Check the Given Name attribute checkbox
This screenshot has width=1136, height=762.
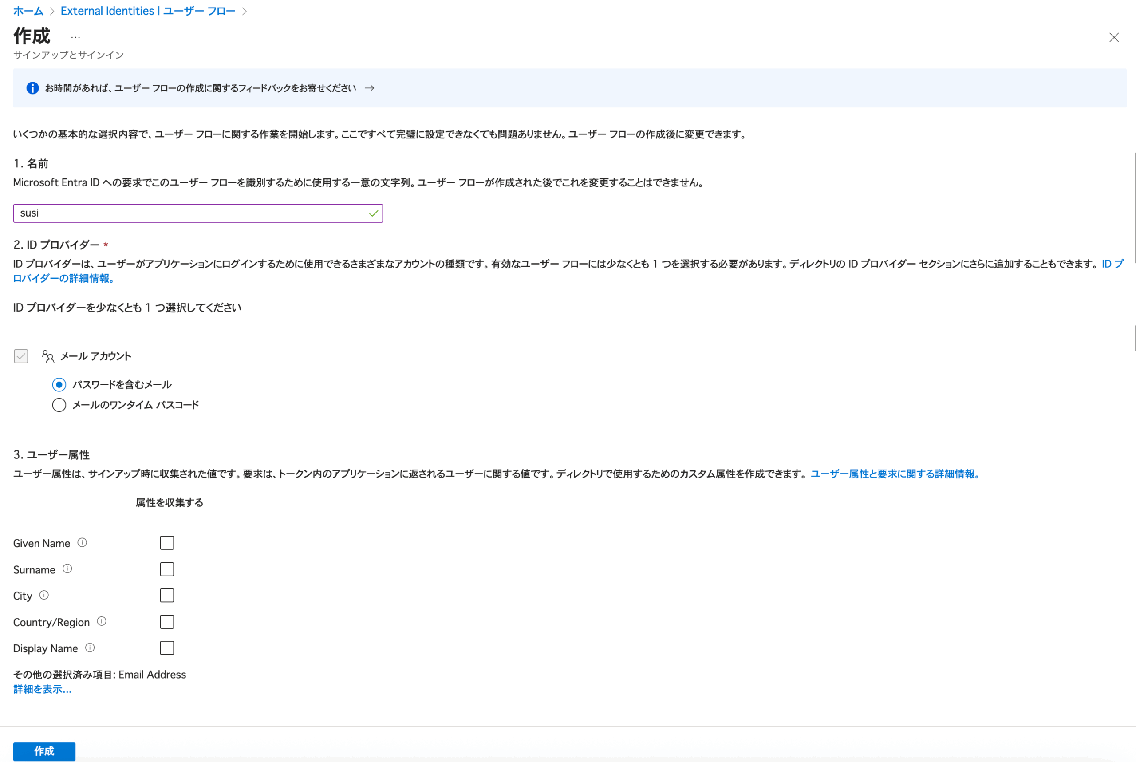click(x=167, y=543)
